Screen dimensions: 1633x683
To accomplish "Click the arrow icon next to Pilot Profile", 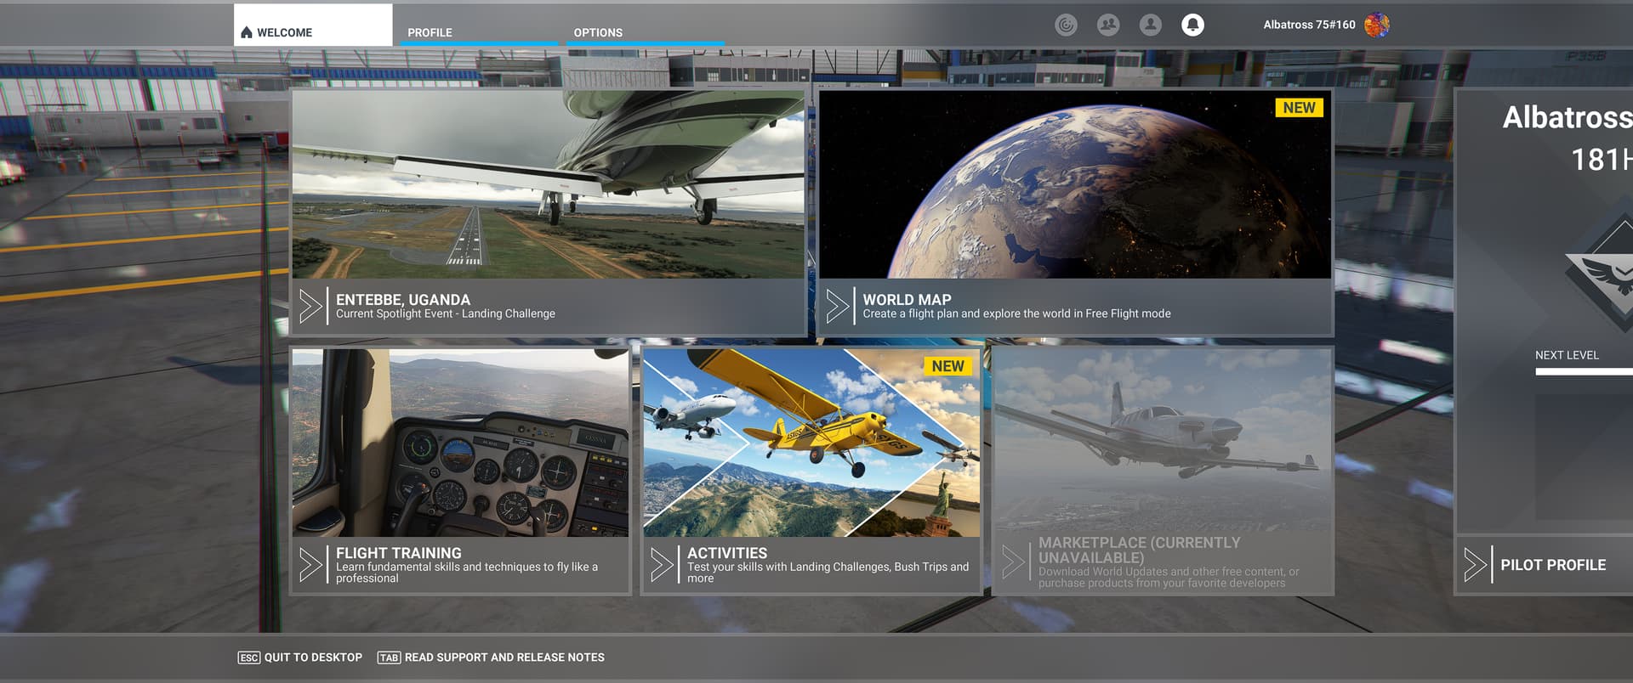I will 1475,565.
